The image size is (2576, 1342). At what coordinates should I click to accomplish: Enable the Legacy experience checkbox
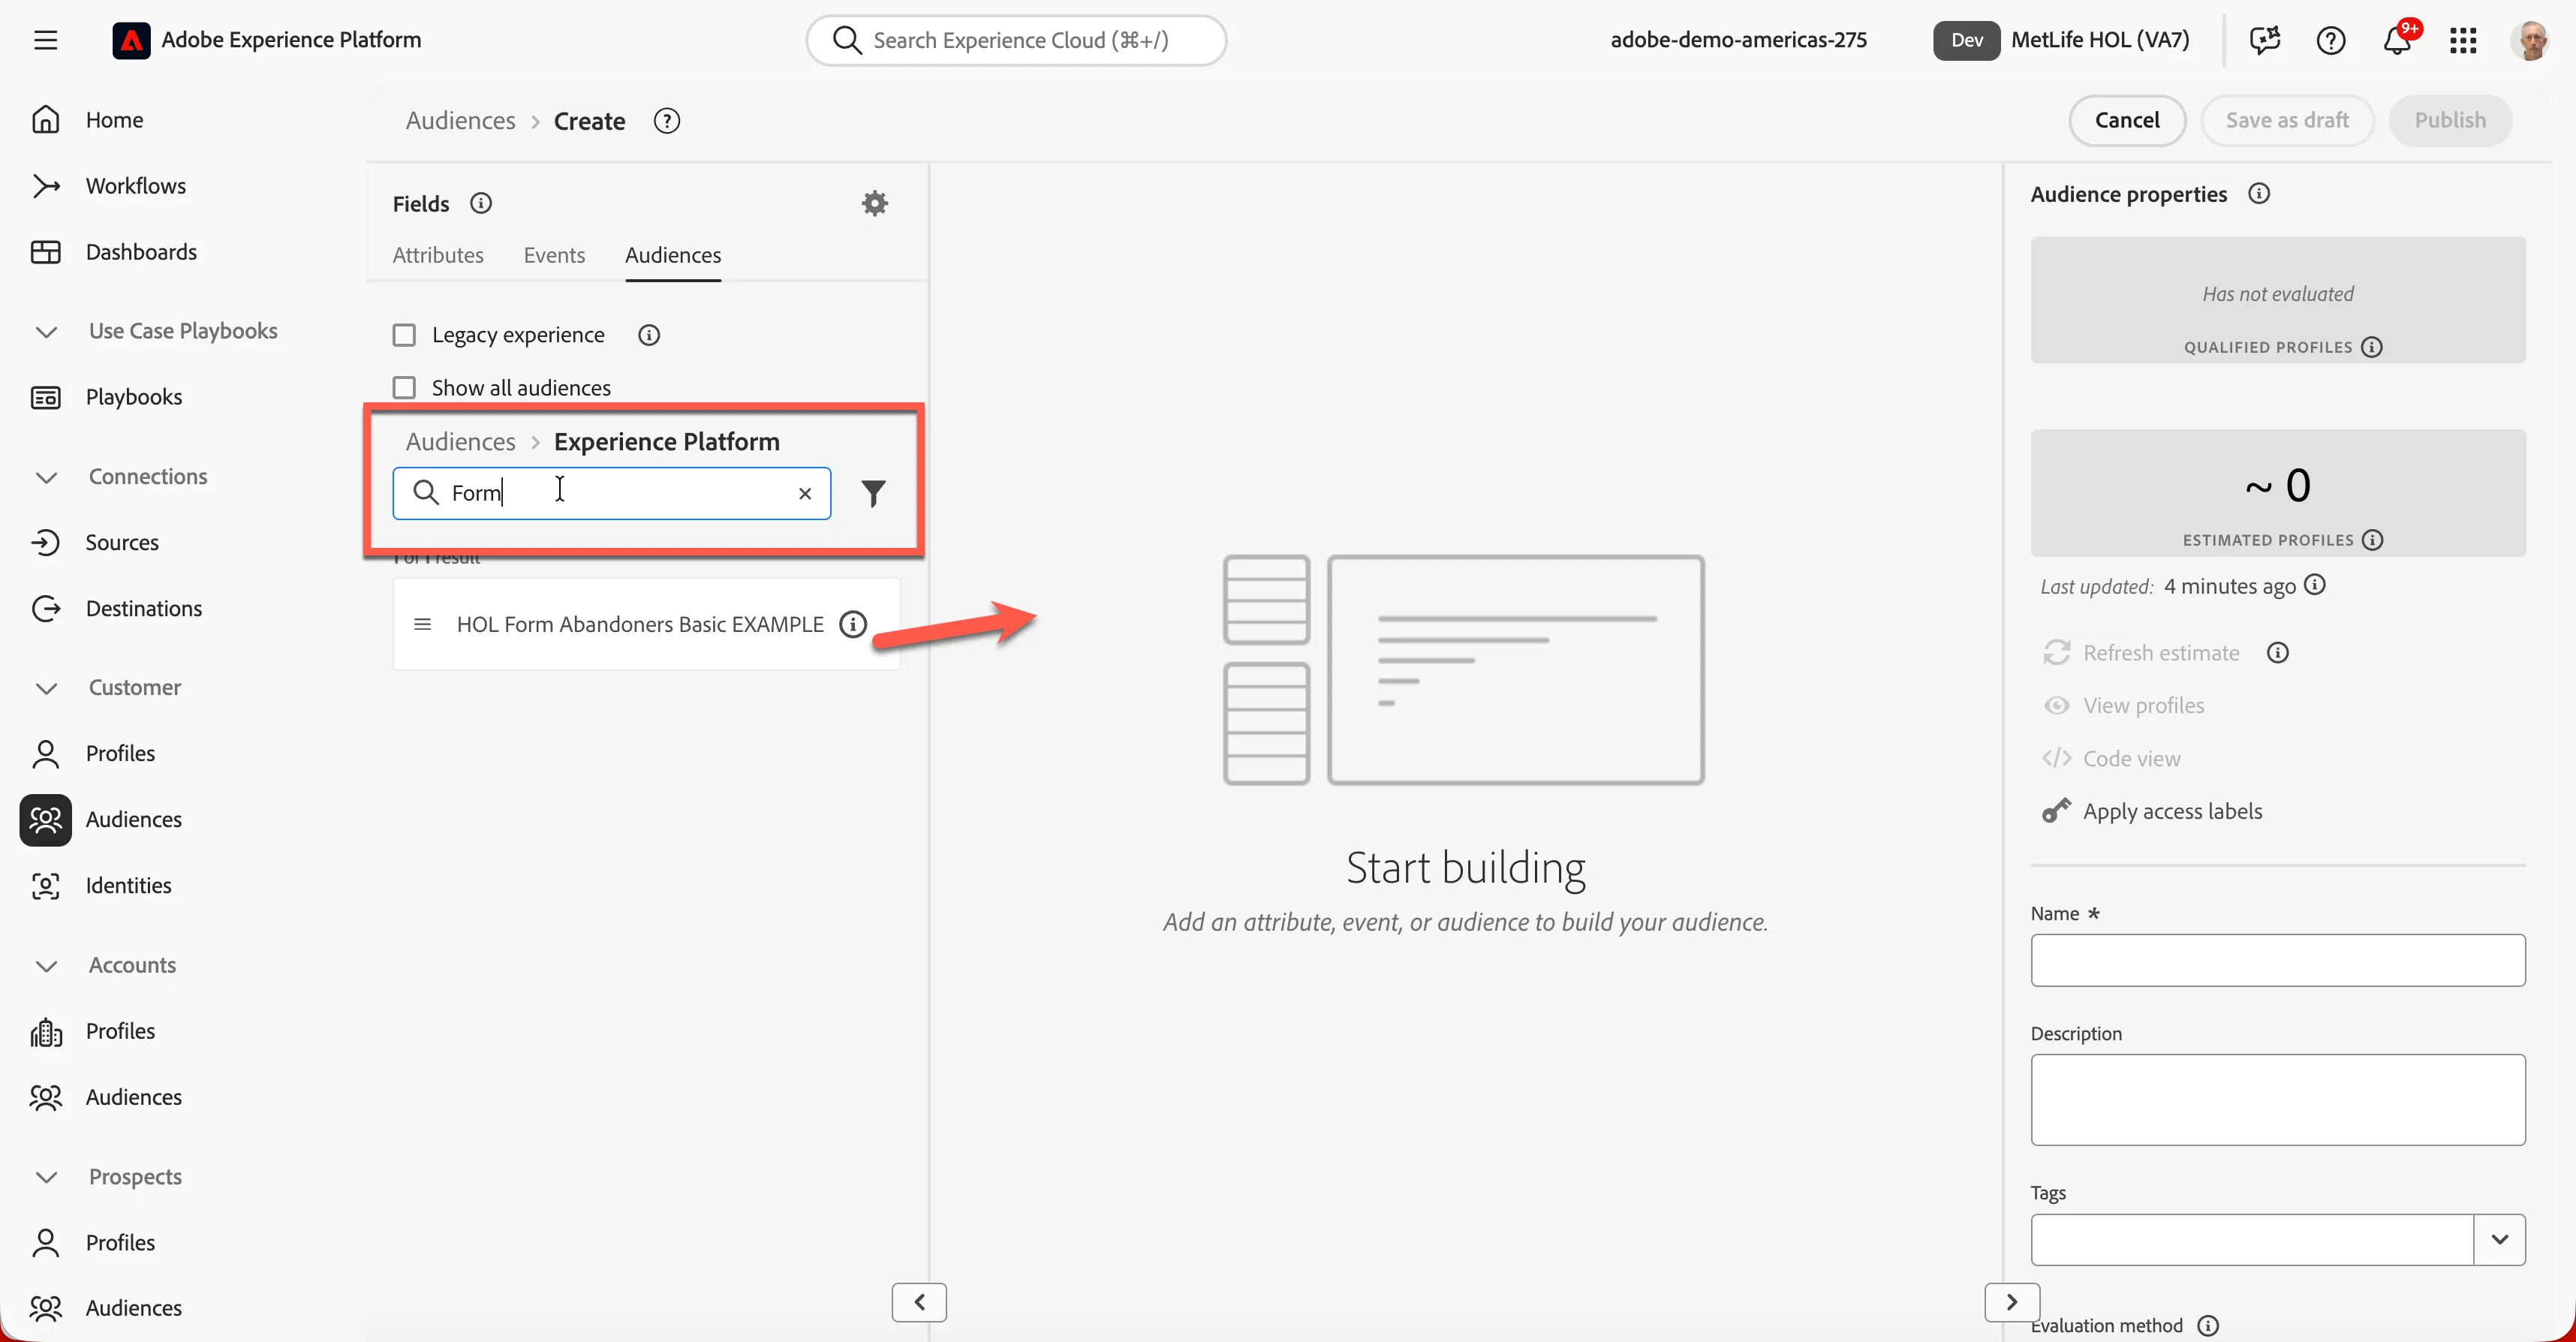404,335
